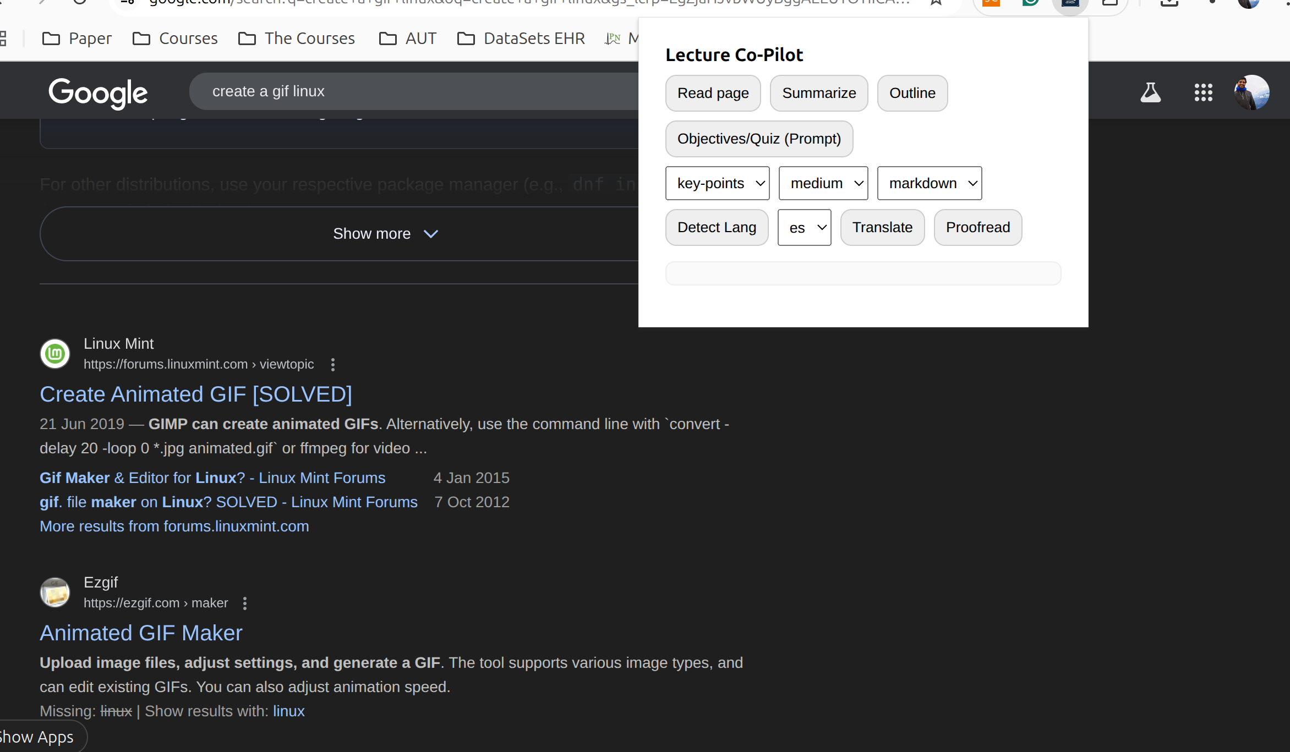1290x752 pixels.
Task: Open the key-points summary type dropdown
Action: [x=717, y=183]
